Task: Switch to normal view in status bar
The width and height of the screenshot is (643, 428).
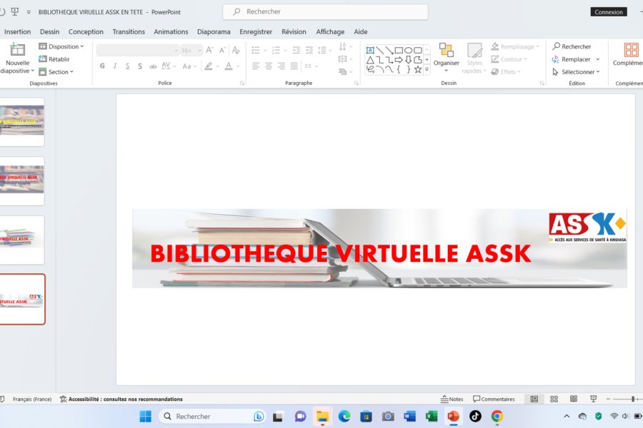Action: click(534, 399)
